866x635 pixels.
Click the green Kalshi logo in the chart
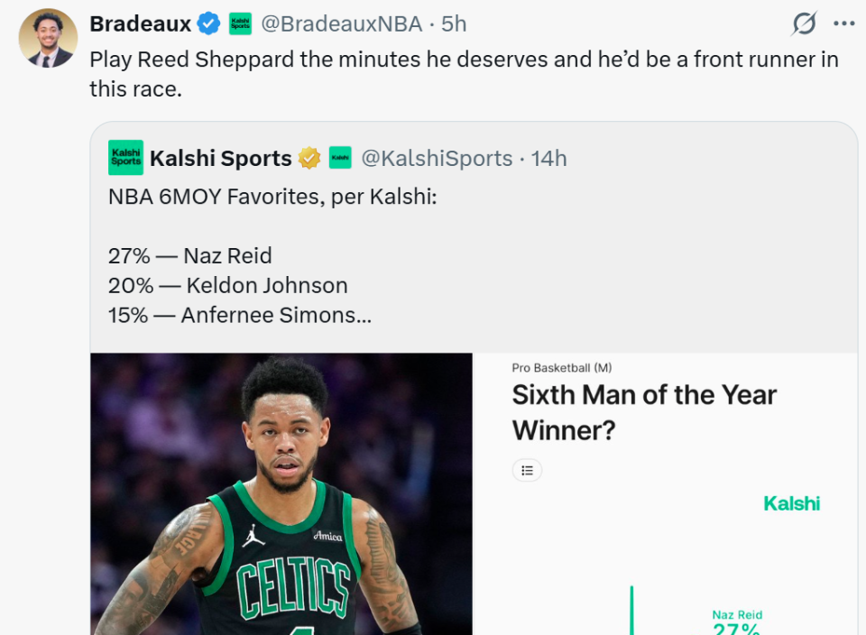tap(791, 503)
